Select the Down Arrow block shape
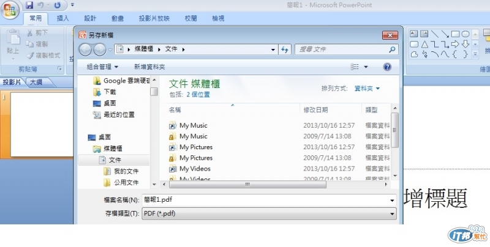This screenshot has width=490, height=247. tap(466, 44)
